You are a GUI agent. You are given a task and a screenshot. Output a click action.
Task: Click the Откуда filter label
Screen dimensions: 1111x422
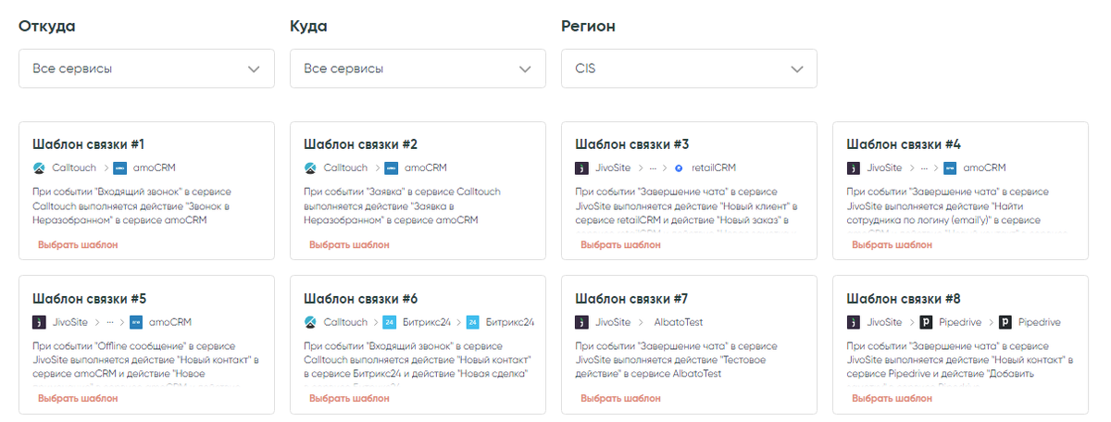(x=47, y=26)
